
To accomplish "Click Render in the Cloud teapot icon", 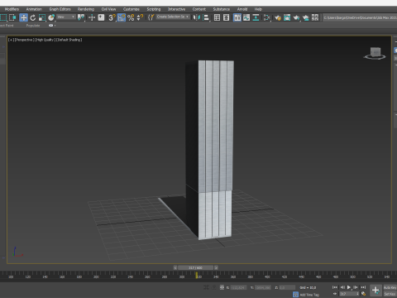I will coord(306,17).
